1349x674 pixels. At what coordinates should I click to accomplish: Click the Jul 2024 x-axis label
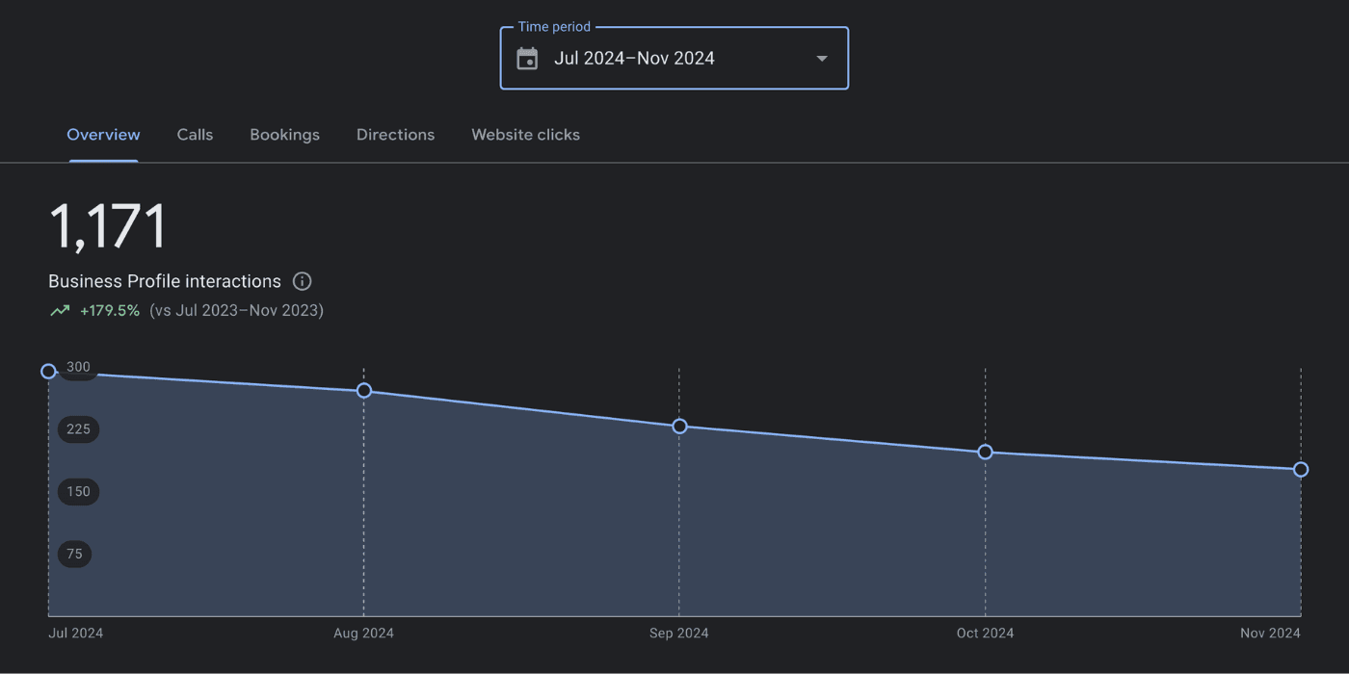click(75, 633)
